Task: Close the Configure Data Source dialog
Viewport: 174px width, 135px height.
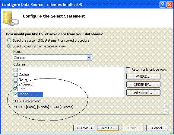Action: click(170, 5)
